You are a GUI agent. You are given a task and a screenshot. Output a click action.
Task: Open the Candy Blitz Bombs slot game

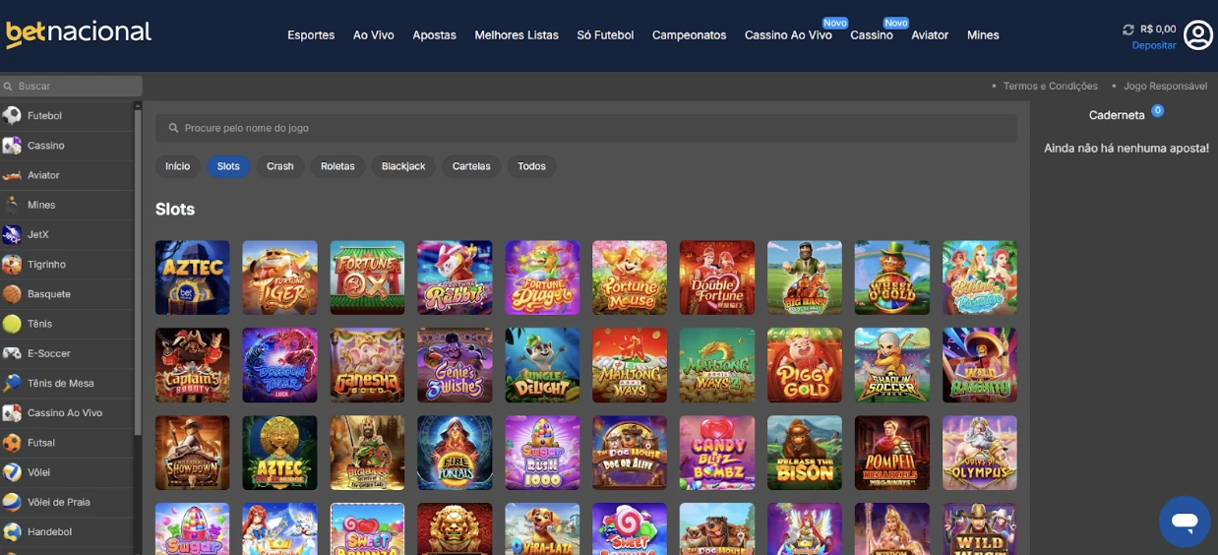tap(717, 453)
